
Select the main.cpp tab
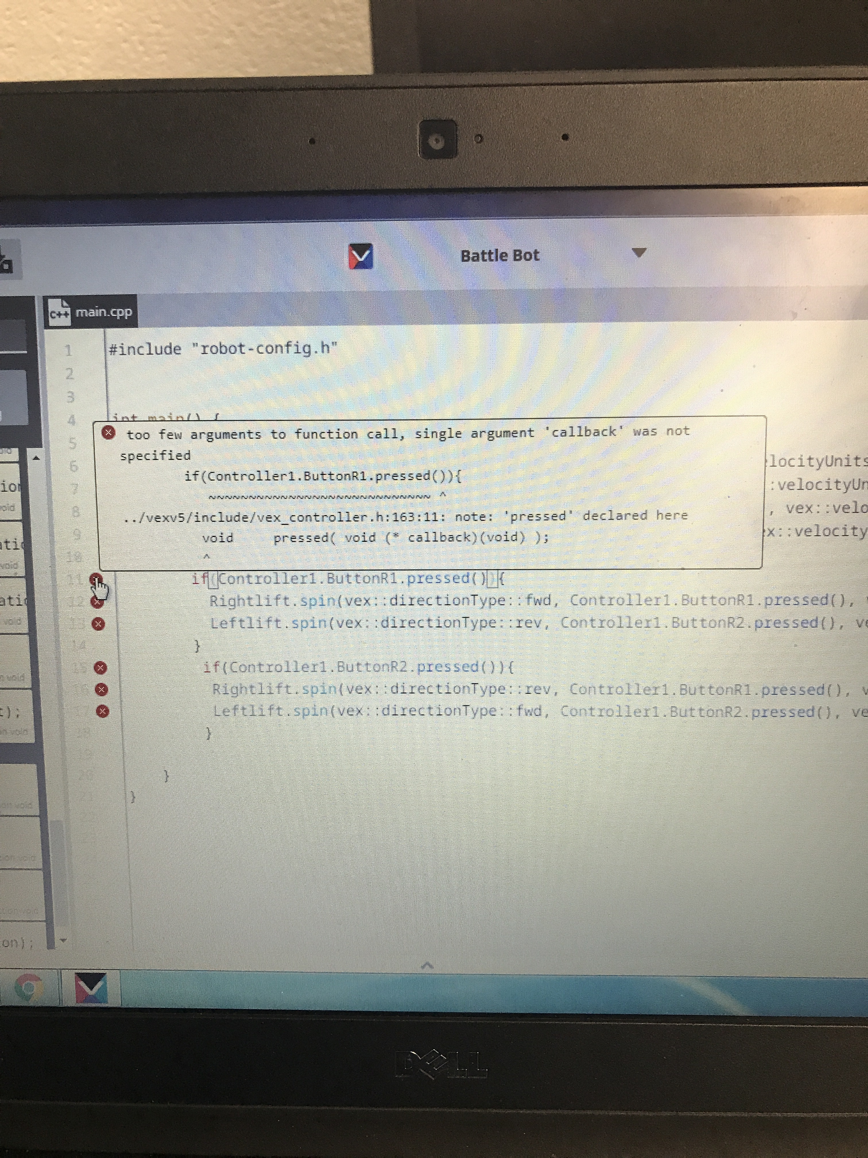pyautogui.click(x=104, y=312)
